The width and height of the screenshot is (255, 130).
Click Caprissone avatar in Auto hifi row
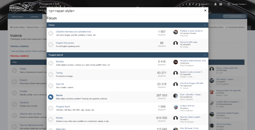(175, 84)
